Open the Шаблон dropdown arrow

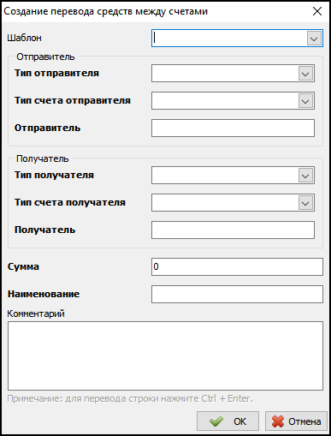click(314, 39)
